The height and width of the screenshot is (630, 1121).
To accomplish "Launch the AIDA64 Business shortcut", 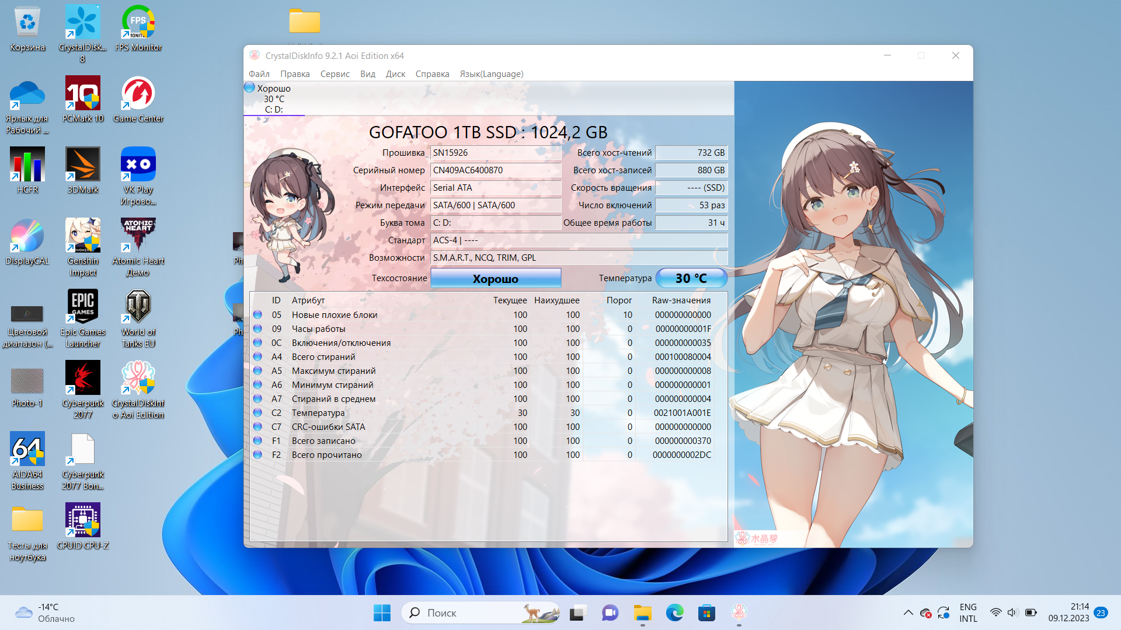I will [x=27, y=449].
